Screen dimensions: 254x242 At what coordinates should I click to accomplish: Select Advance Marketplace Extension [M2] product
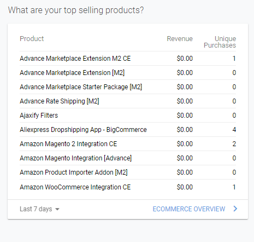pos(72,73)
